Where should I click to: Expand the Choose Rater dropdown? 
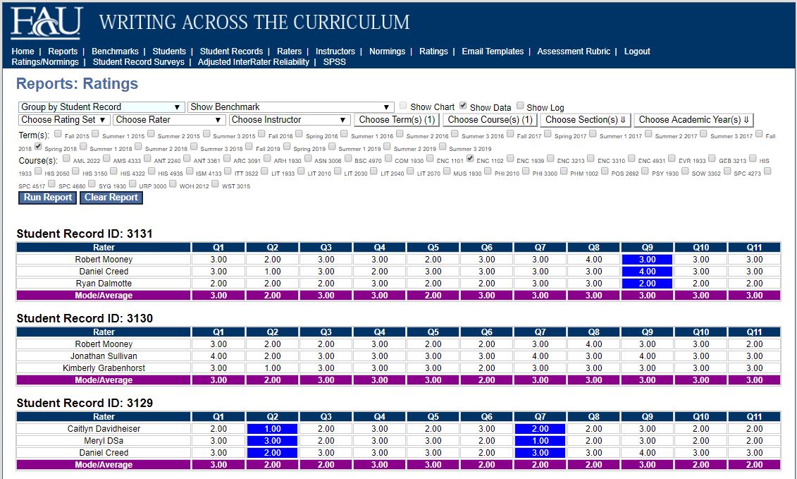169,120
